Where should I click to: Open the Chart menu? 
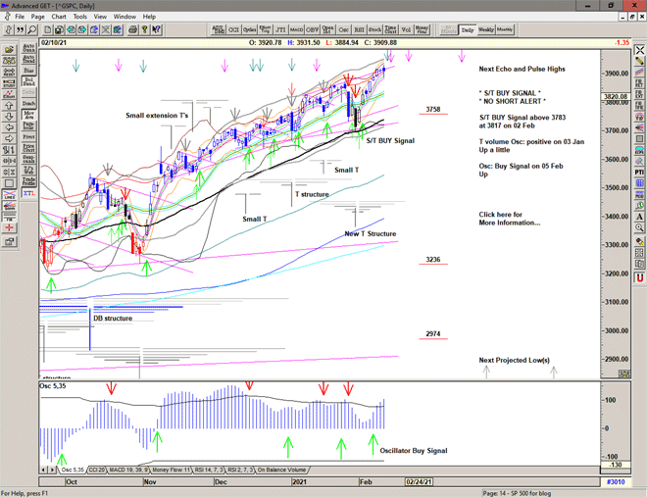click(x=59, y=17)
